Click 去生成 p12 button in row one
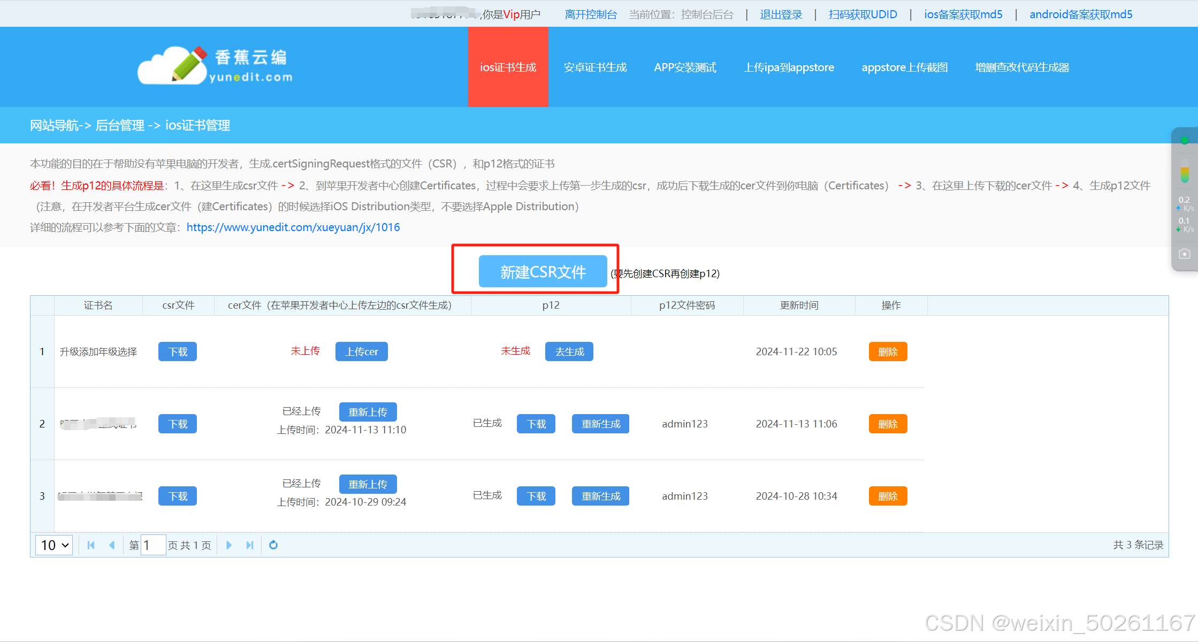1198x642 pixels. (569, 351)
